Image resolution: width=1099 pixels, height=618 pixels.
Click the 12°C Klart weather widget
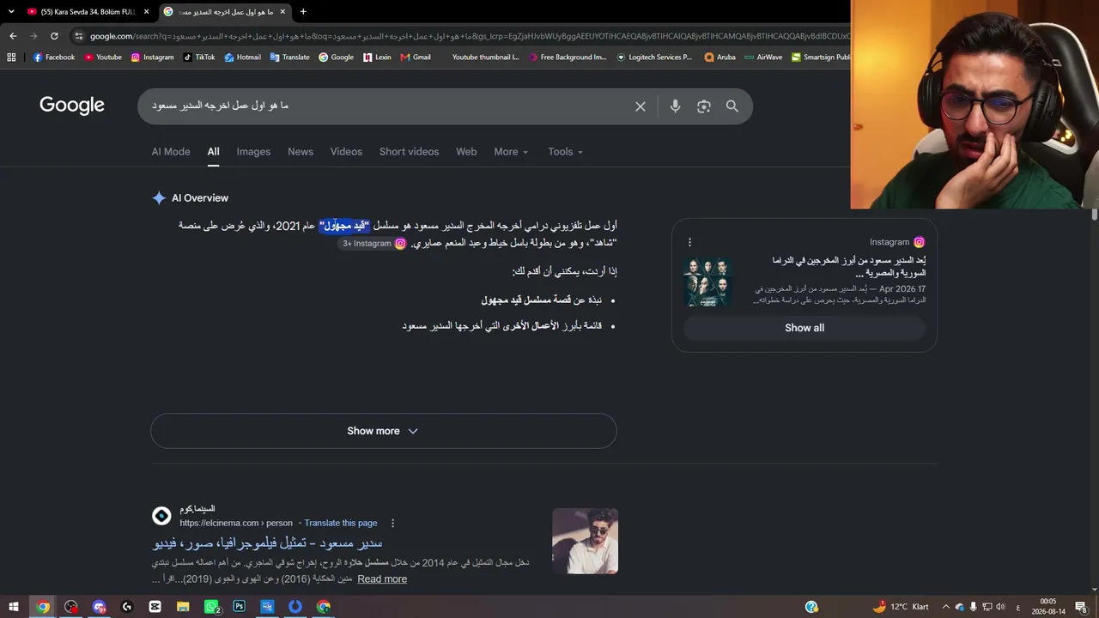point(900,607)
